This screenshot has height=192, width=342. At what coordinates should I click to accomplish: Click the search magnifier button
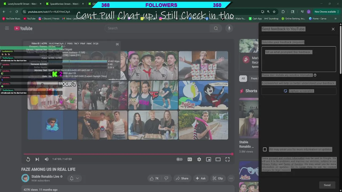click(x=216, y=28)
